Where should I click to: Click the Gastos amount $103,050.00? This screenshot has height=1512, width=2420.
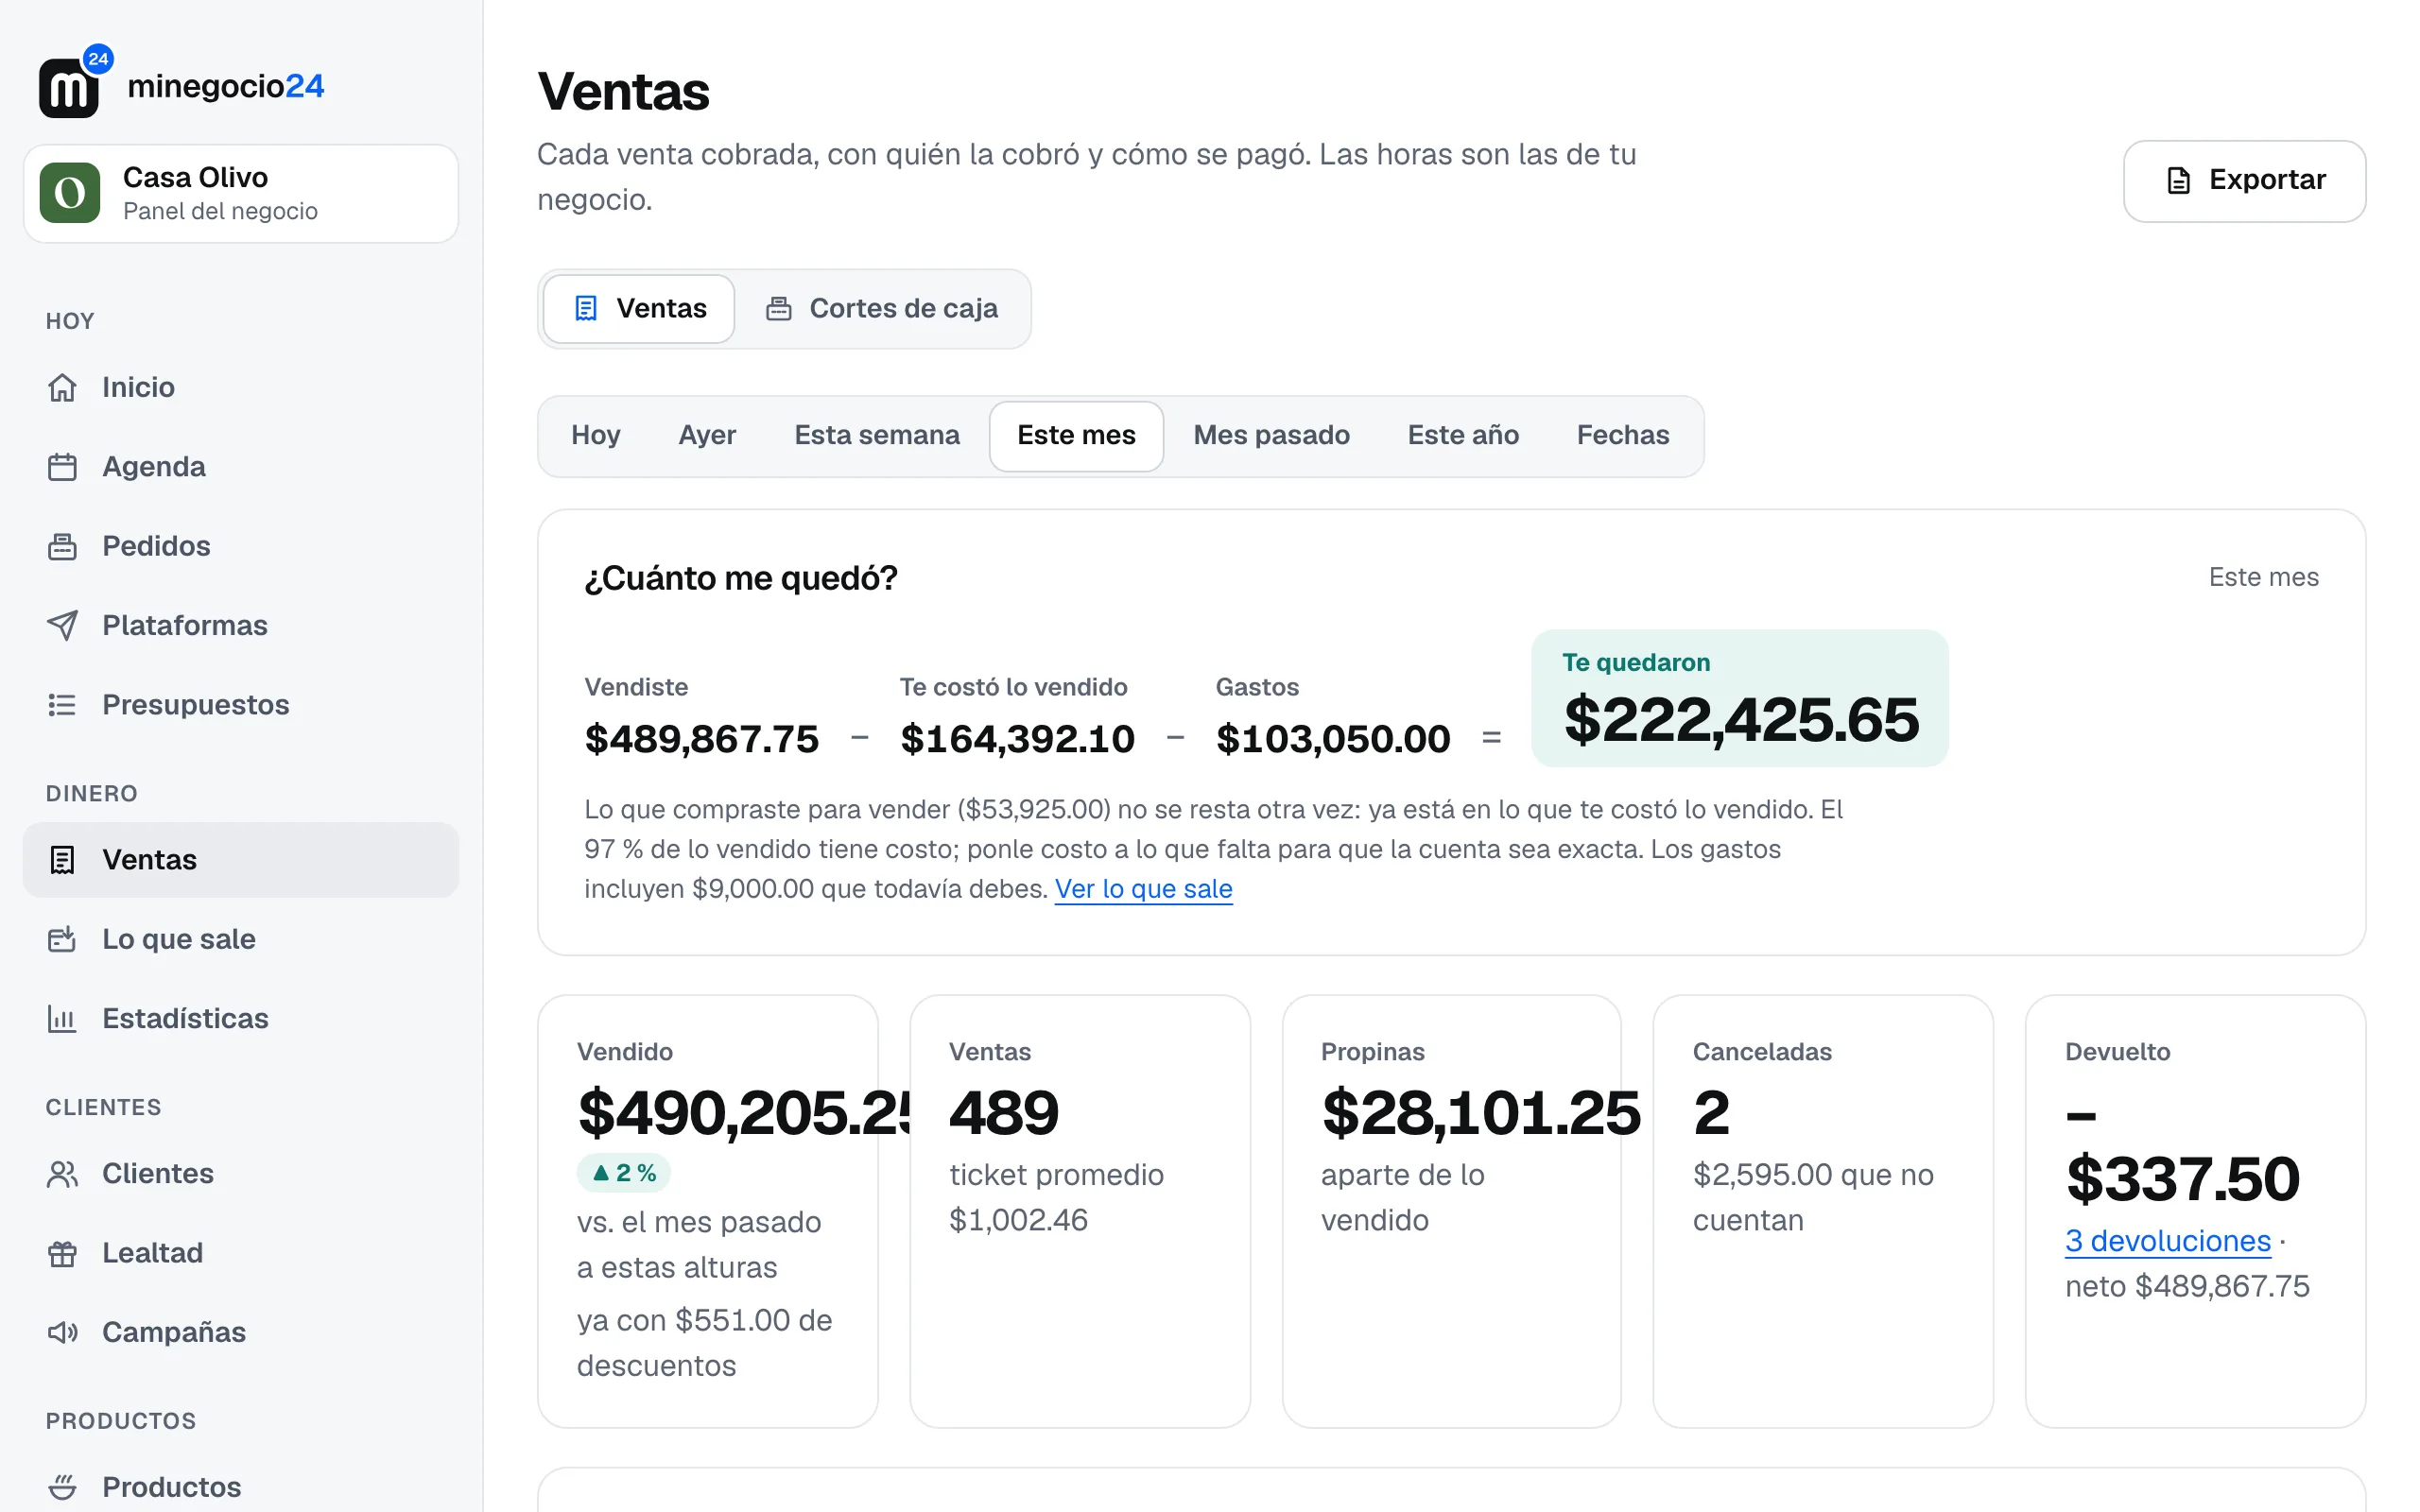pyautogui.click(x=1332, y=739)
